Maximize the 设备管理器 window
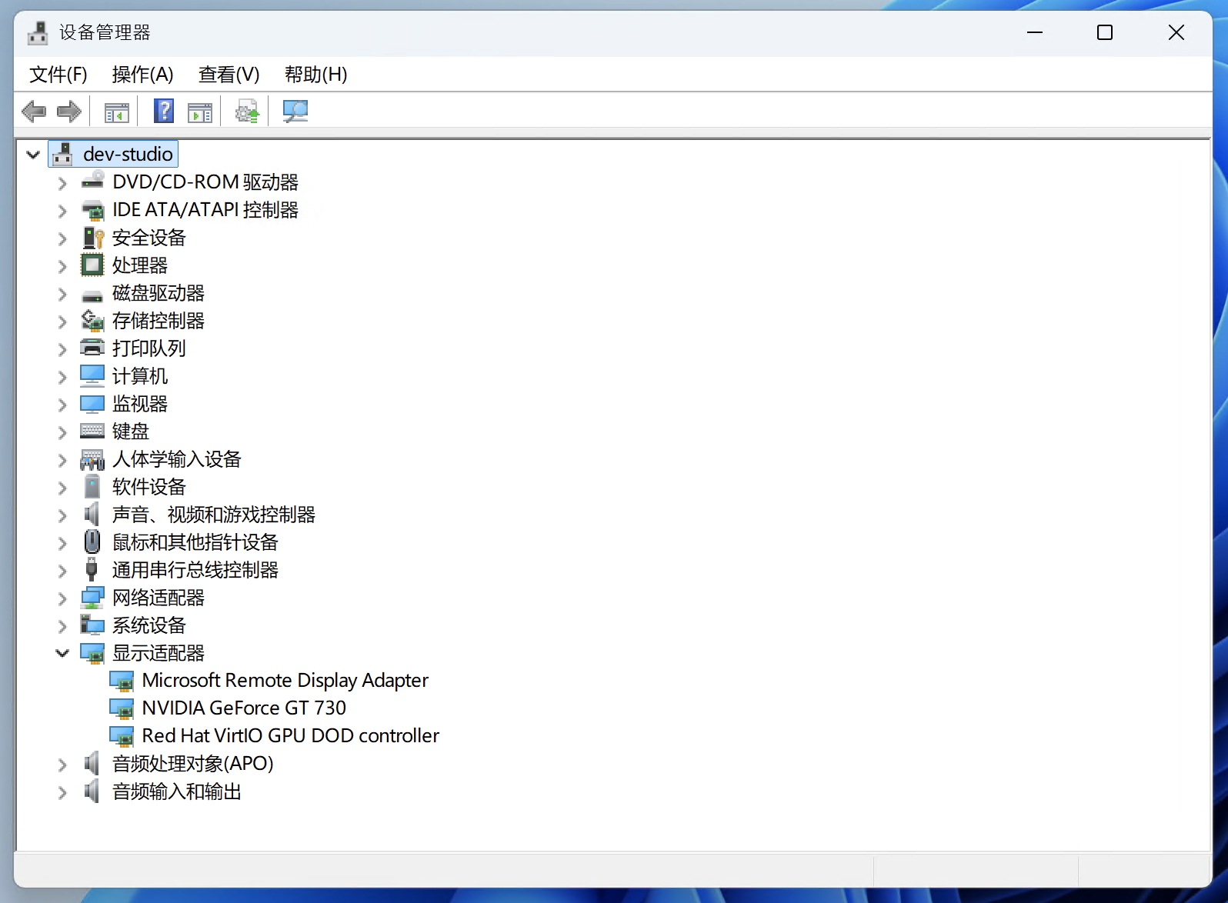The image size is (1228, 903). pos(1105,32)
